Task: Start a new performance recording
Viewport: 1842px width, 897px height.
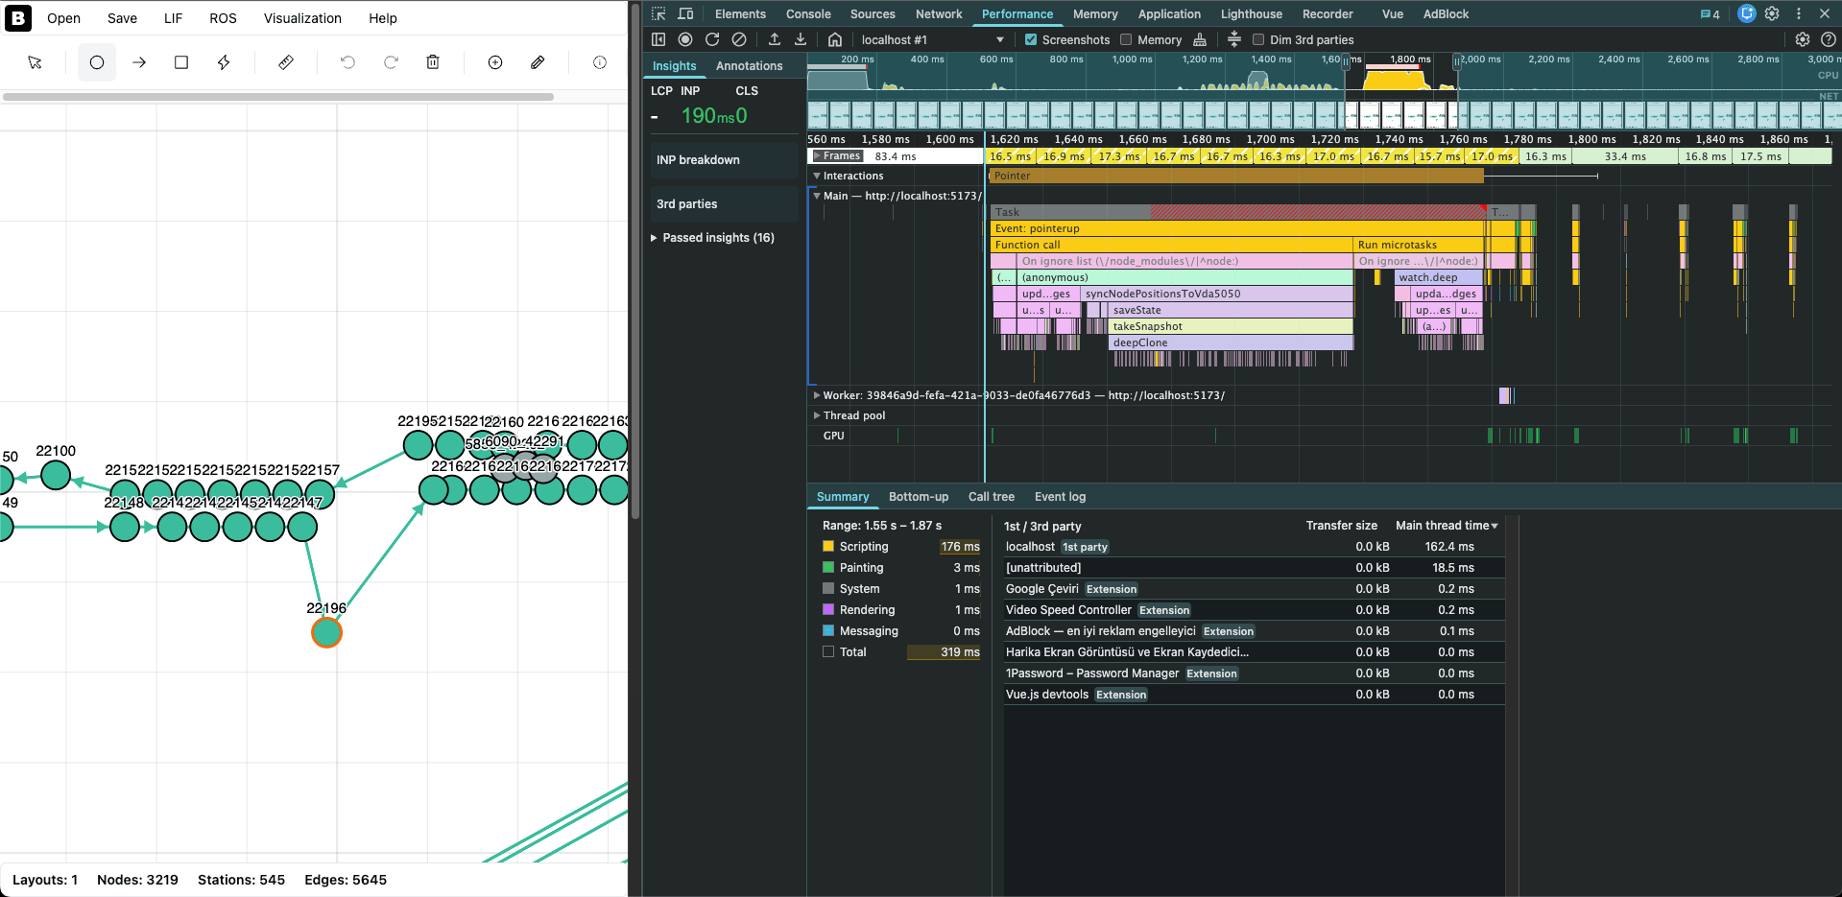Action: point(685,39)
